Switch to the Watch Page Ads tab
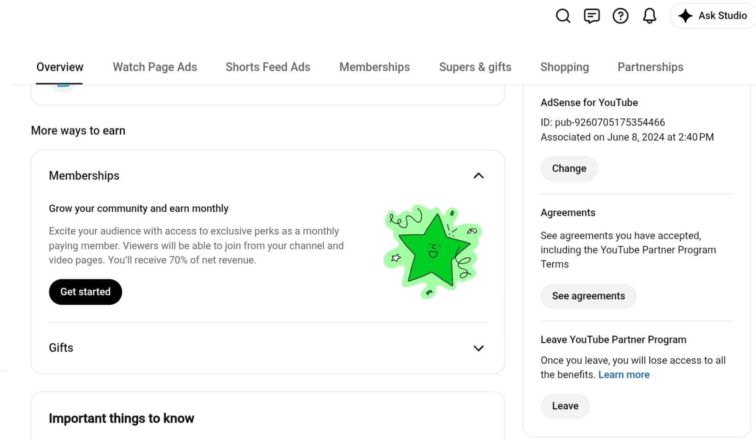Image resolution: width=756 pixels, height=440 pixels. click(155, 67)
